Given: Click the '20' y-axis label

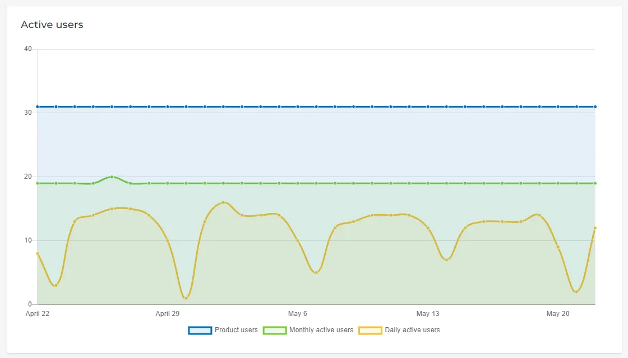Looking at the screenshot, I should [x=27, y=176].
